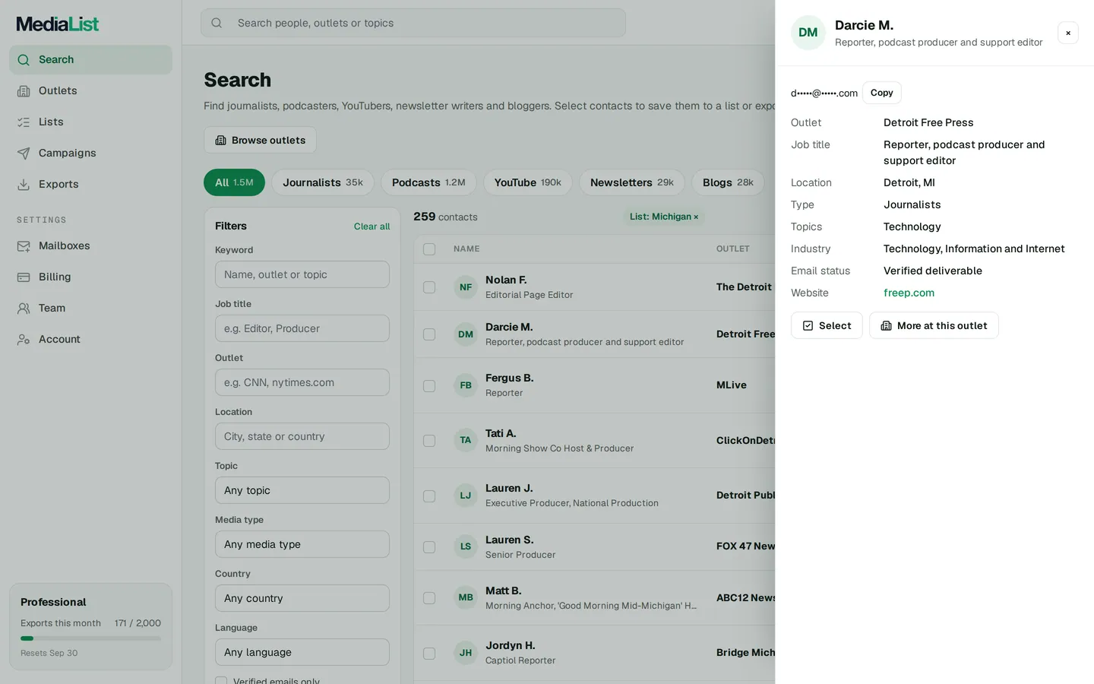
Task: Click the Mailboxes envelope icon
Action: click(x=24, y=246)
